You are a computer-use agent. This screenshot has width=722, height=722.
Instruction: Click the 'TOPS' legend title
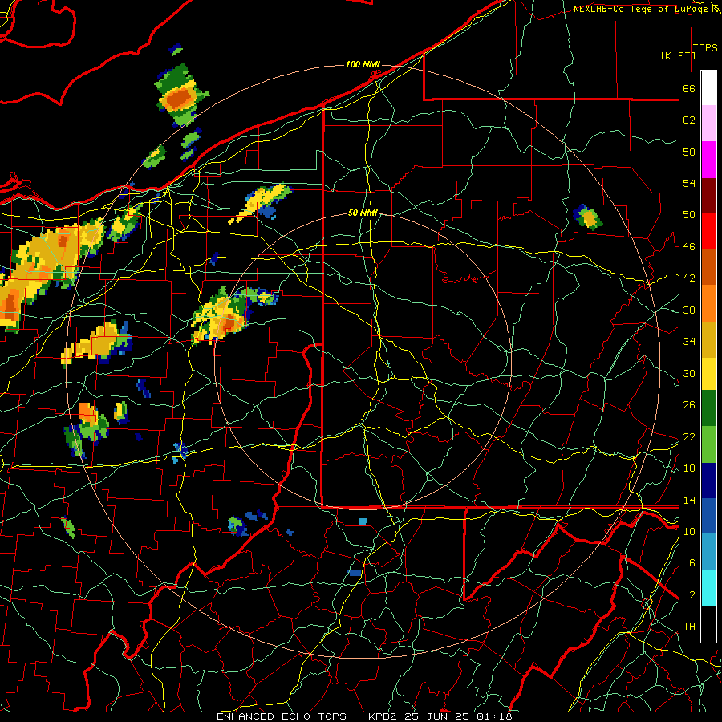705,48
